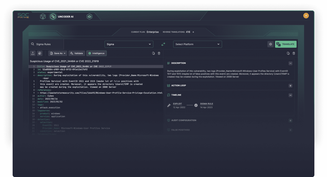Click the swap translation direction arrows icon
Viewport: 327px width, 177px height.
[x=163, y=44]
